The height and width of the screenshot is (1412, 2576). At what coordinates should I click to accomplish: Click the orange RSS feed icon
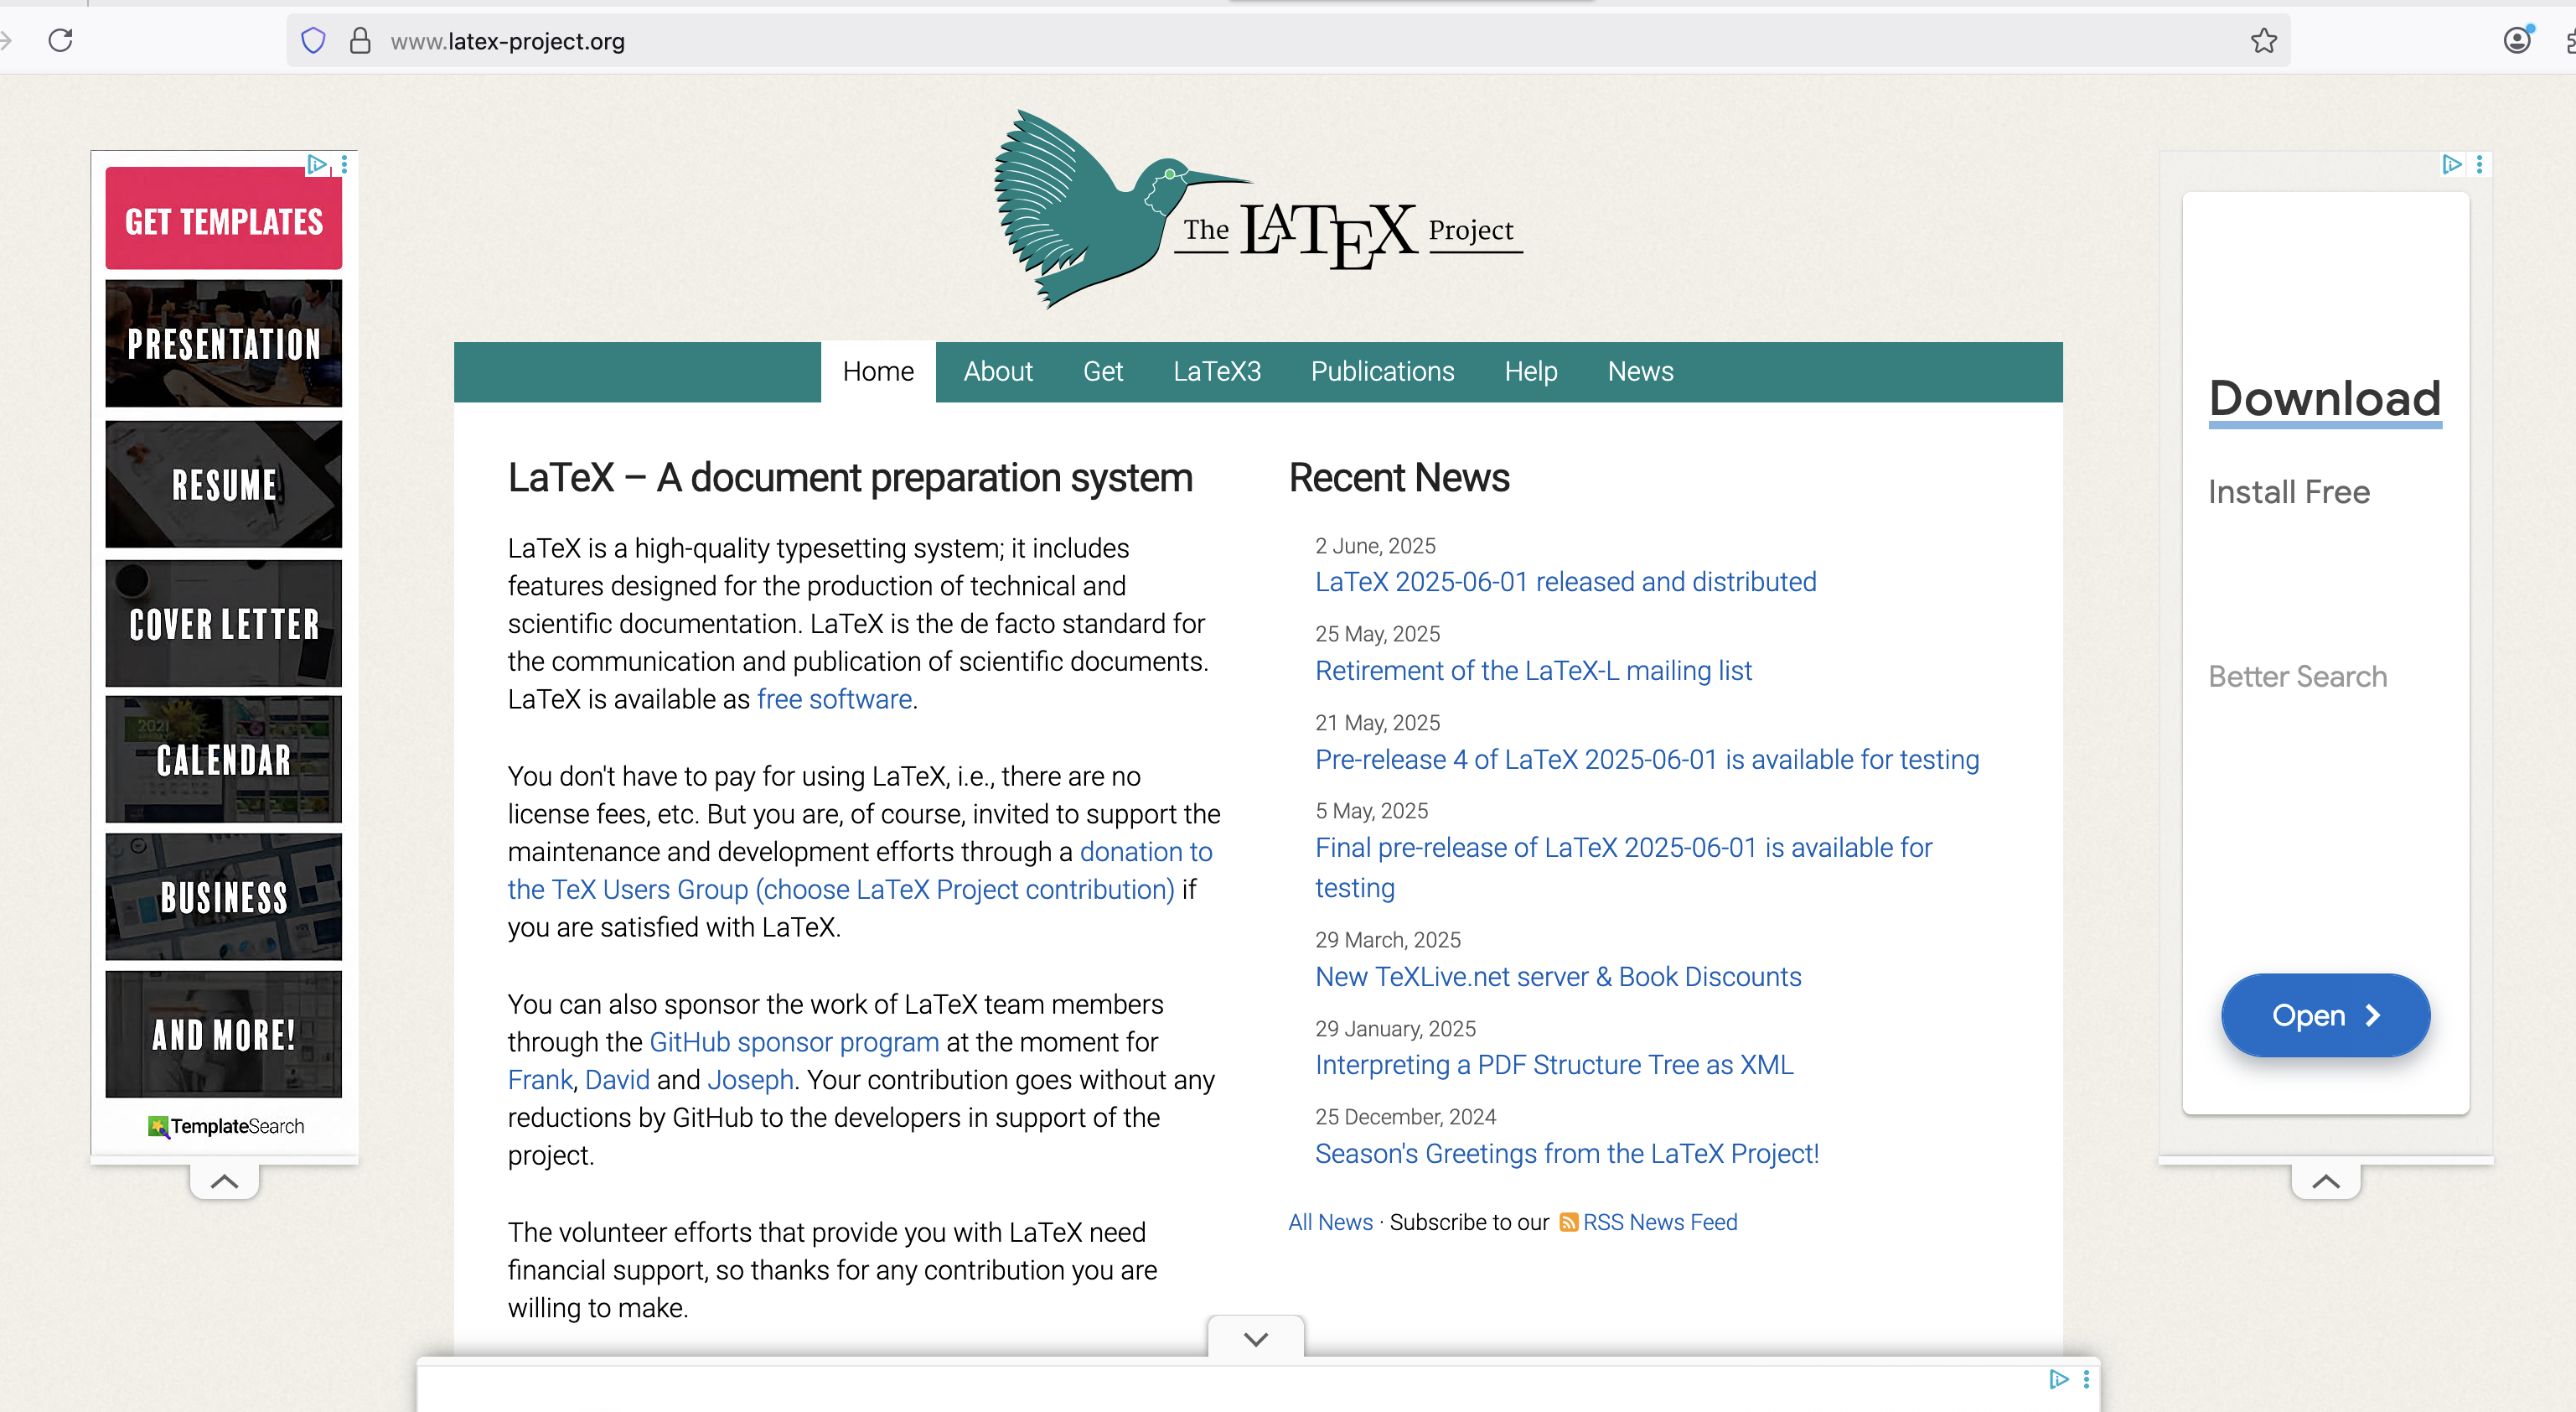click(1568, 1222)
